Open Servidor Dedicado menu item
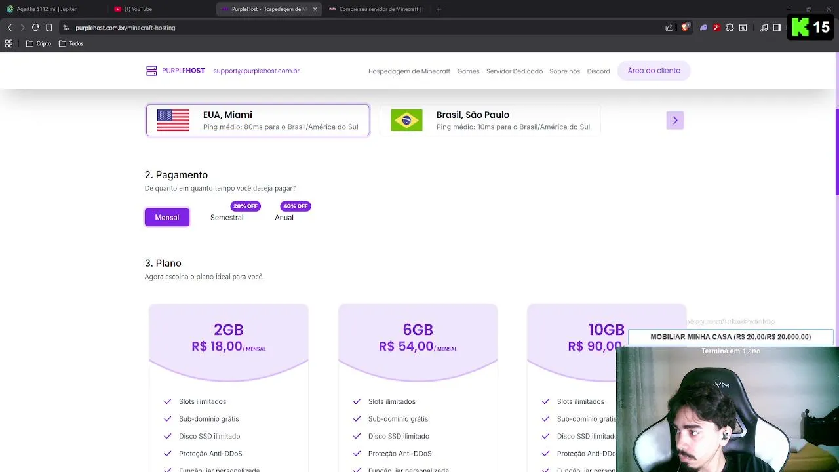The height and width of the screenshot is (472, 839). (x=515, y=71)
